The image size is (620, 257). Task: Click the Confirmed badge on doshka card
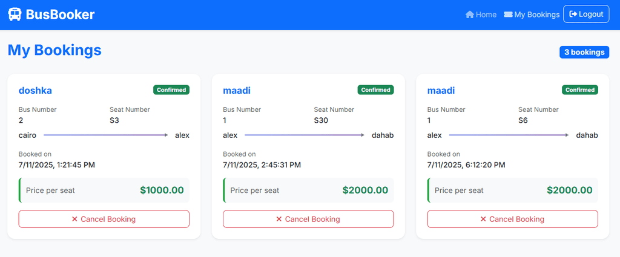171,90
